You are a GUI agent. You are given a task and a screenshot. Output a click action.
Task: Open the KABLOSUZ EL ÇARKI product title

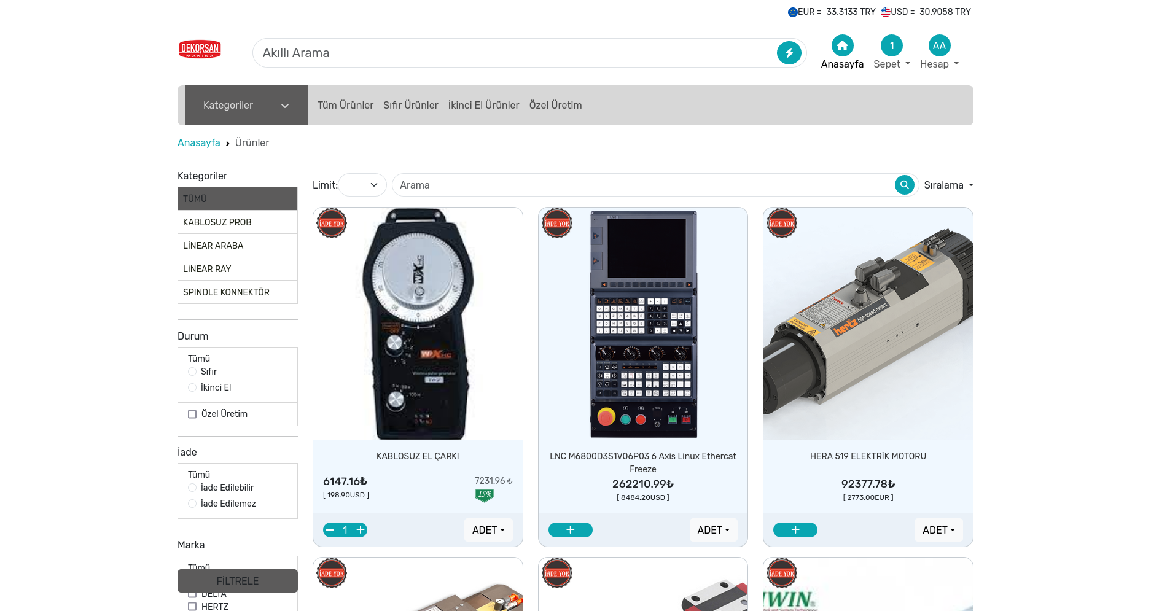coord(418,456)
